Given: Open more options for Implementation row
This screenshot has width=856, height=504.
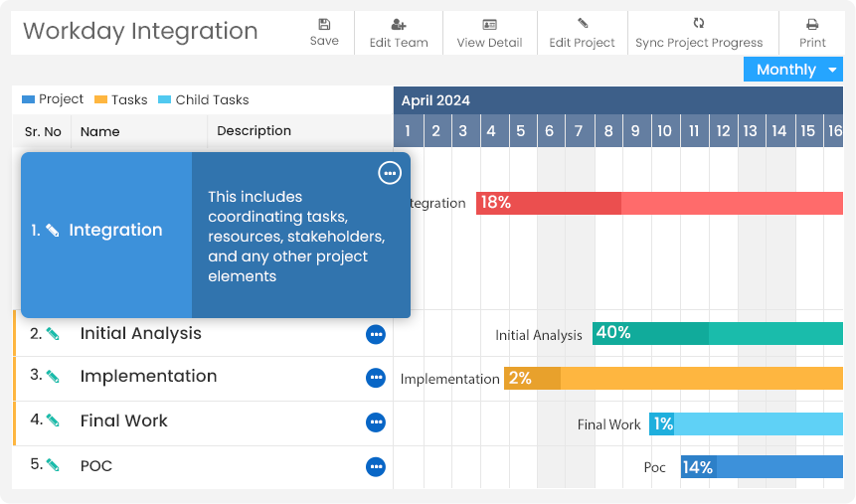Looking at the screenshot, I should click(x=376, y=378).
